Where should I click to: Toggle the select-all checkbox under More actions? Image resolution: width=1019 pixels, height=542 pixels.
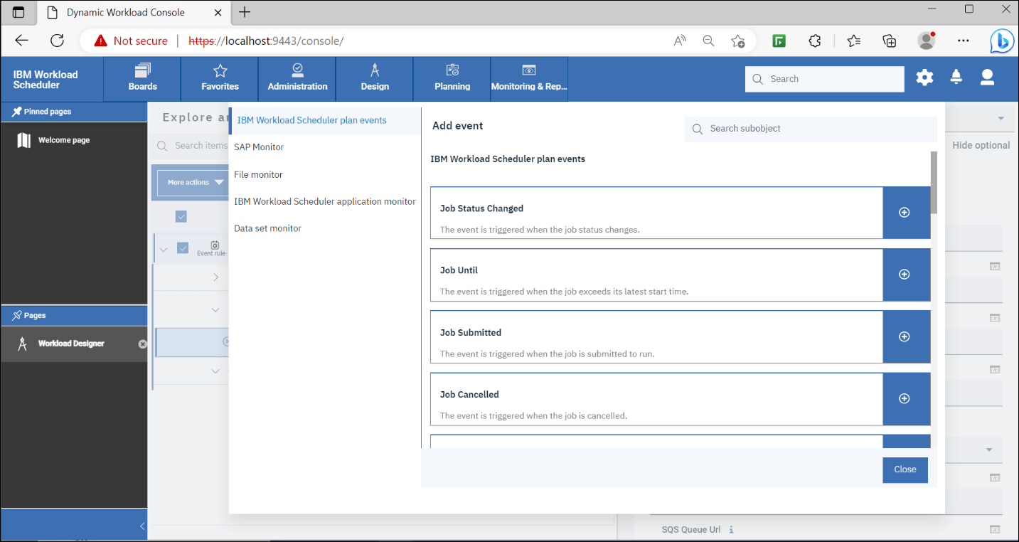tap(181, 216)
